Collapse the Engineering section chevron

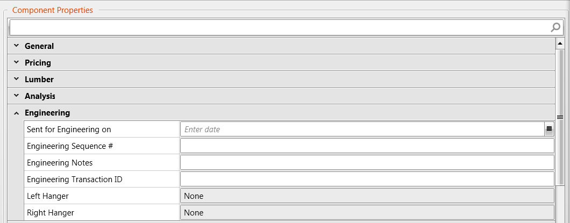16,113
